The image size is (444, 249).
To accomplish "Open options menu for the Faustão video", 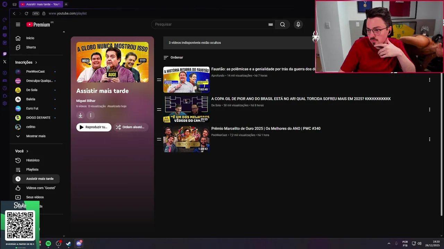I will tap(429, 80).
